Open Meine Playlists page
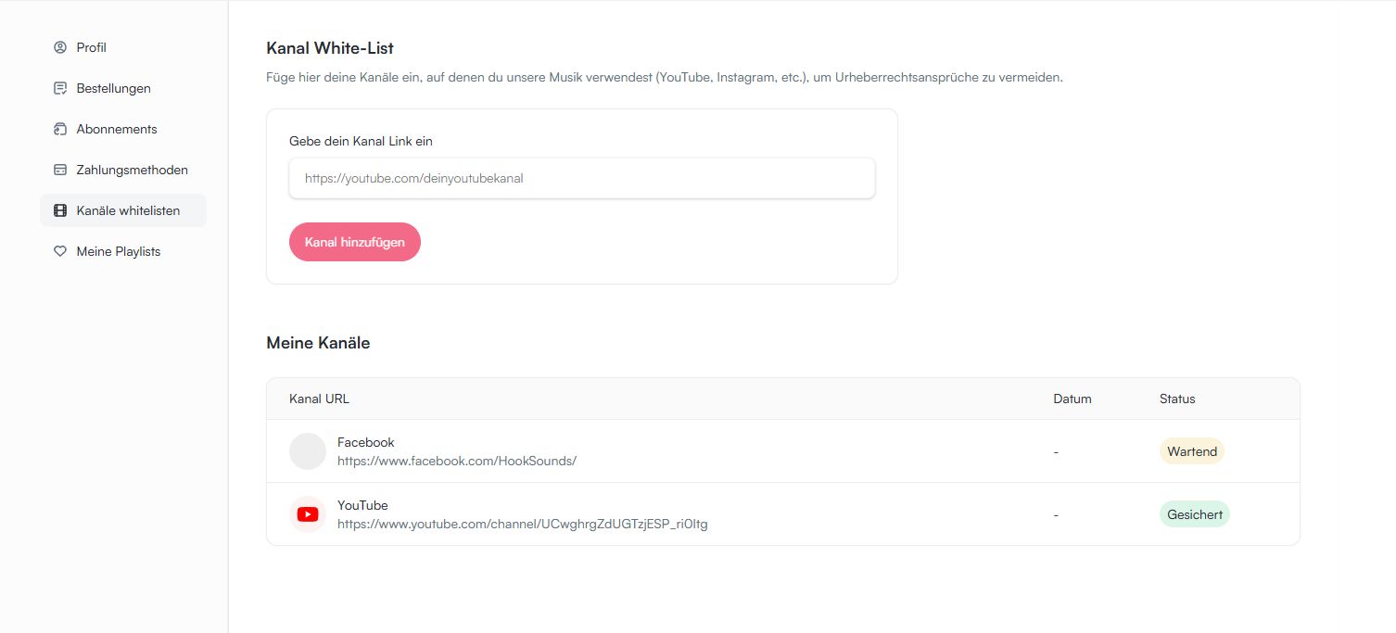1396x633 pixels. (118, 251)
